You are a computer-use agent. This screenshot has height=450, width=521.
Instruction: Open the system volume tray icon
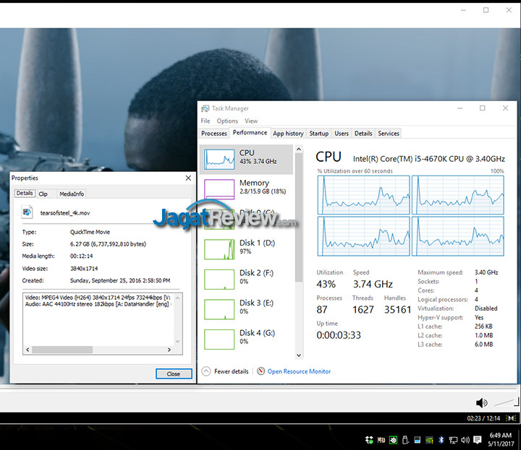465,440
